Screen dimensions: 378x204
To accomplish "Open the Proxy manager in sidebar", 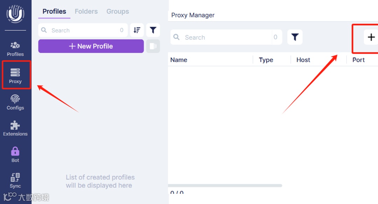I will [x=15, y=75].
